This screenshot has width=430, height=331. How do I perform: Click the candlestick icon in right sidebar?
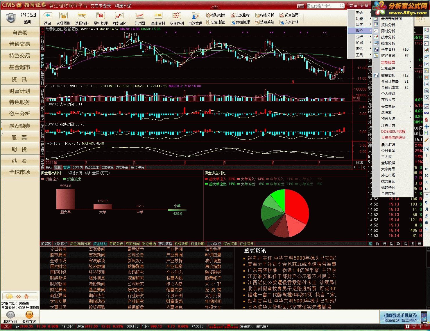coord(427,50)
